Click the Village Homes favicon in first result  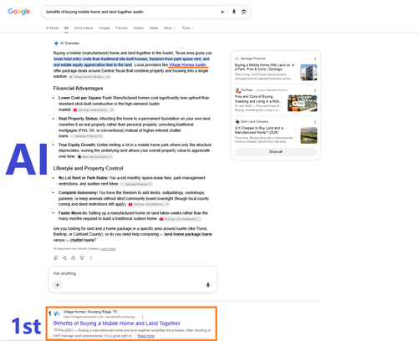57,314
